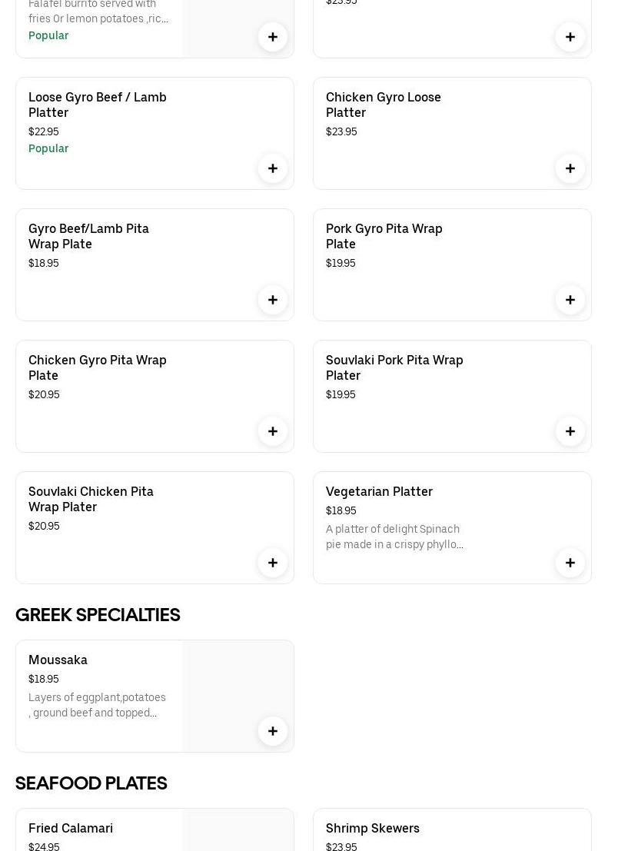This screenshot has height=851, width=618.
Task: Open Fried Calamari item
Action: [x=71, y=828]
